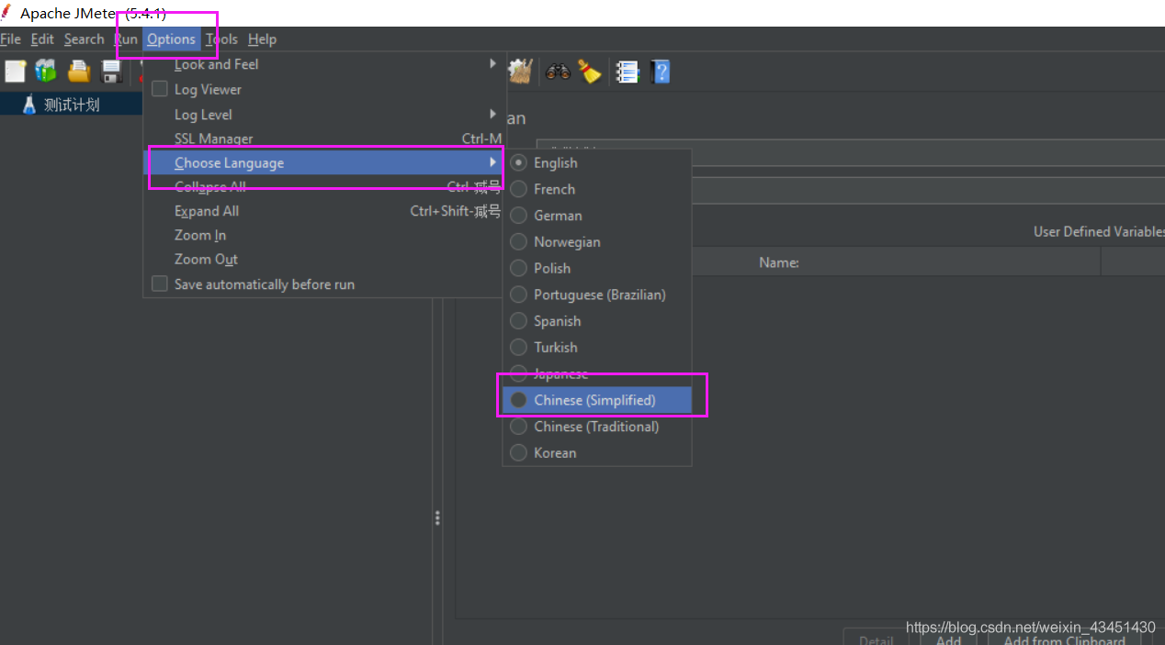Screen dimensions: 1165x645
Task: Click Collapse All menu entry
Action: pos(323,186)
